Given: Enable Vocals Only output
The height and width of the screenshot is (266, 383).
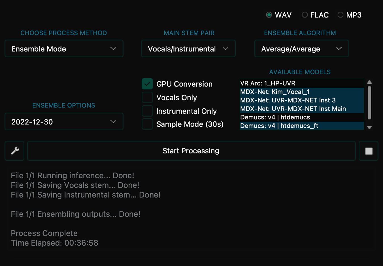Looking at the screenshot, I should [147, 97].
